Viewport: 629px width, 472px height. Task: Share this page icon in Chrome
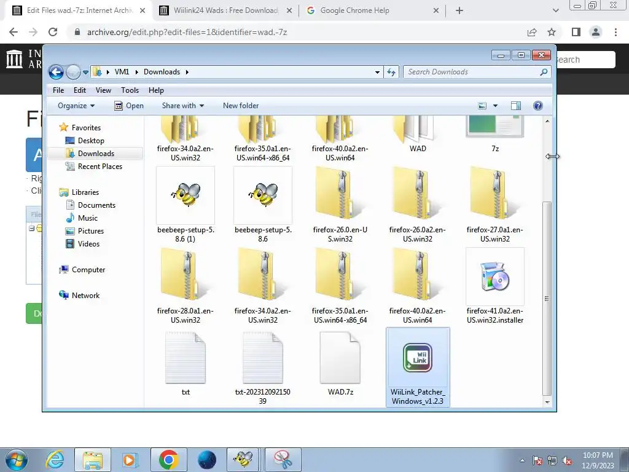click(532, 32)
